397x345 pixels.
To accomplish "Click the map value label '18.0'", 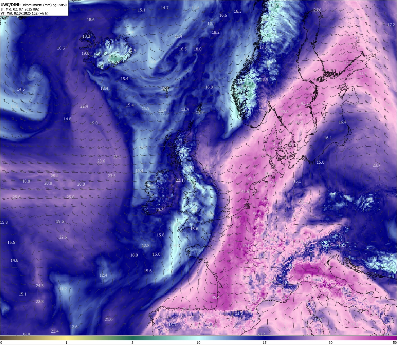I will (x=198, y=49).
